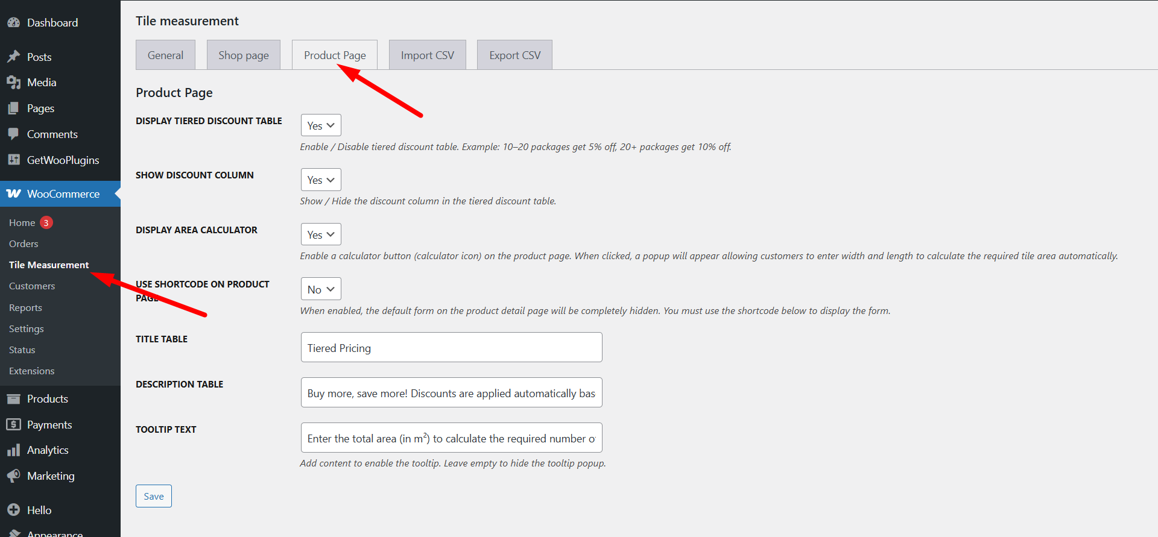Viewport: 1158px width, 537px height.
Task: Open the Show Discount Column dropdown
Action: tap(321, 180)
